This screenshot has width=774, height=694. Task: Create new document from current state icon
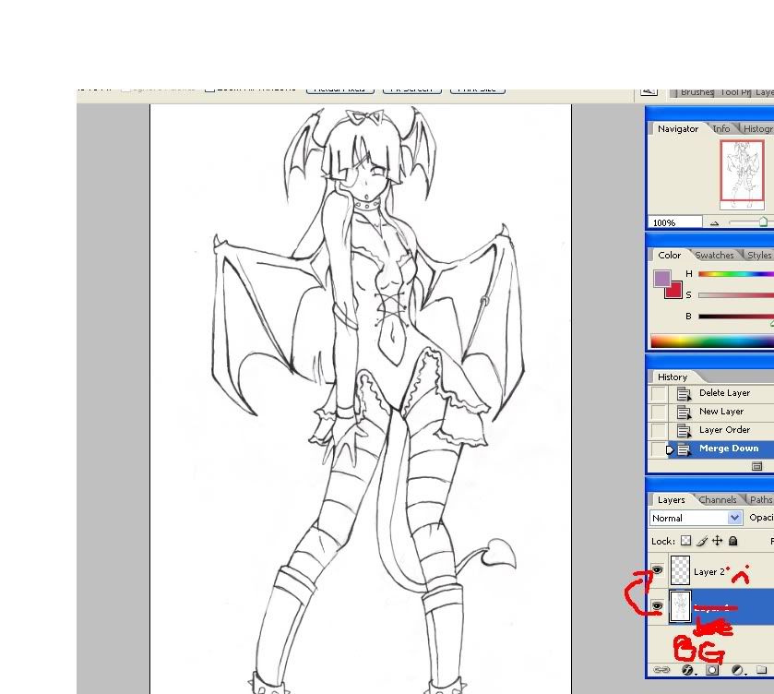pos(756,466)
